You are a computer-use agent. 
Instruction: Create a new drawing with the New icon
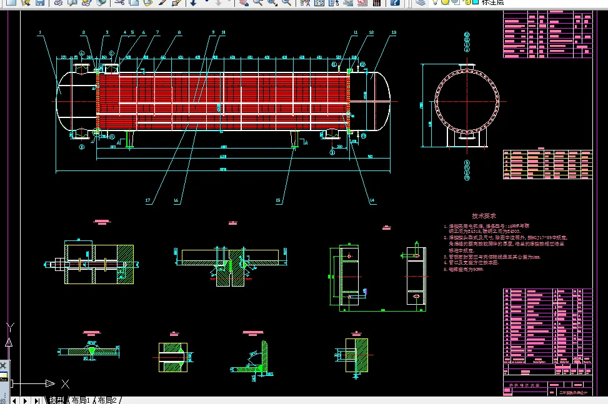(x=11, y=2)
